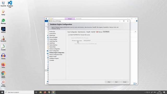The height and width of the screenshot is (94, 167).
Task: Select Microsoft Update step in sidebar
Action: (x=53, y=37)
